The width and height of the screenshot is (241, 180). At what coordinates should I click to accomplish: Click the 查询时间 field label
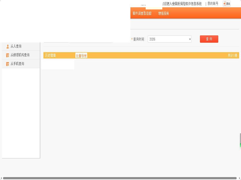pos(139,39)
